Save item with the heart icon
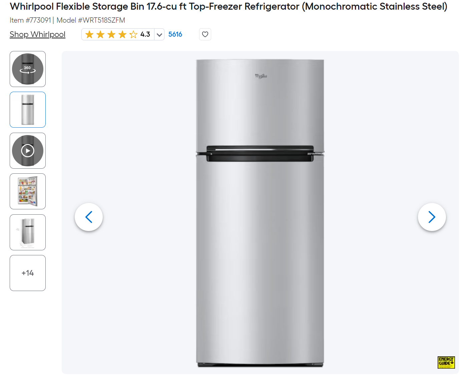The height and width of the screenshot is (382, 468). 205,34
